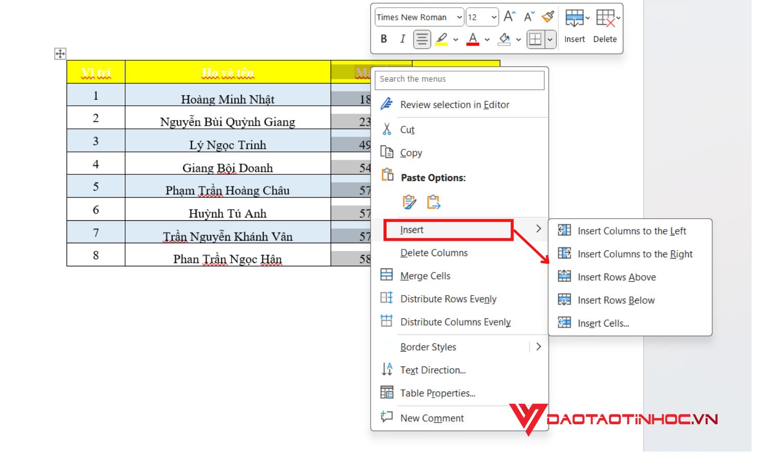Add a New Comment
The width and height of the screenshot is (767, 460).
(x=459, y=418)
